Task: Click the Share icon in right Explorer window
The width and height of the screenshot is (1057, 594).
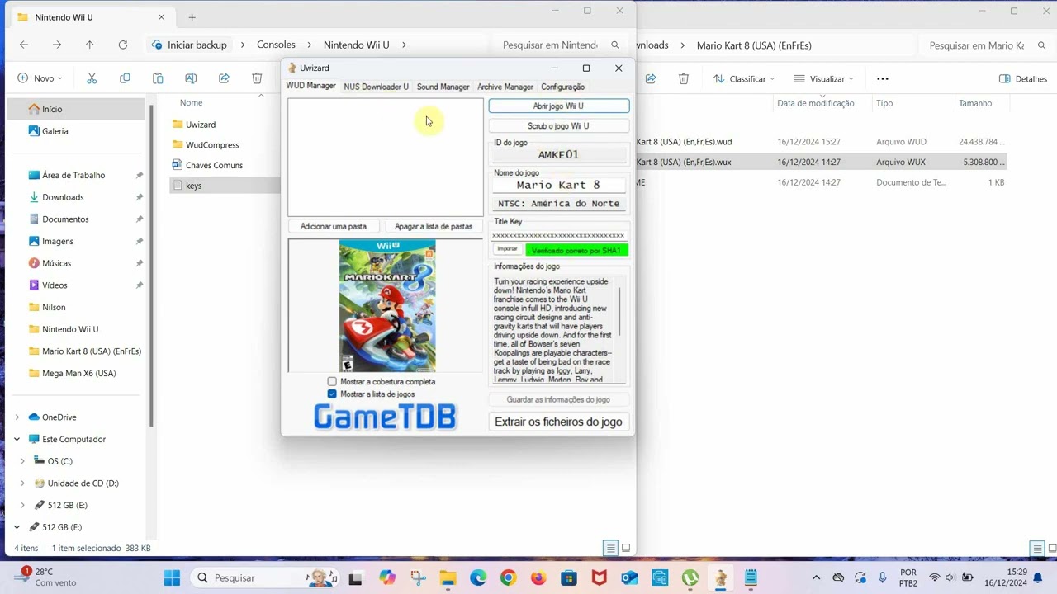Action: click(651, 78)
